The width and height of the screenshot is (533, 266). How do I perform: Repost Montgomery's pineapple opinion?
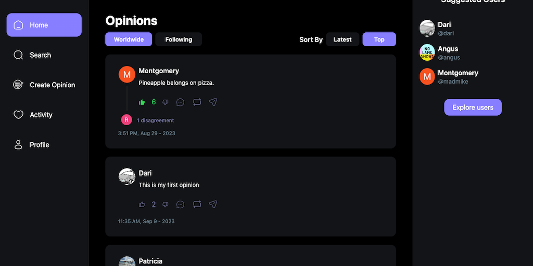197,102
